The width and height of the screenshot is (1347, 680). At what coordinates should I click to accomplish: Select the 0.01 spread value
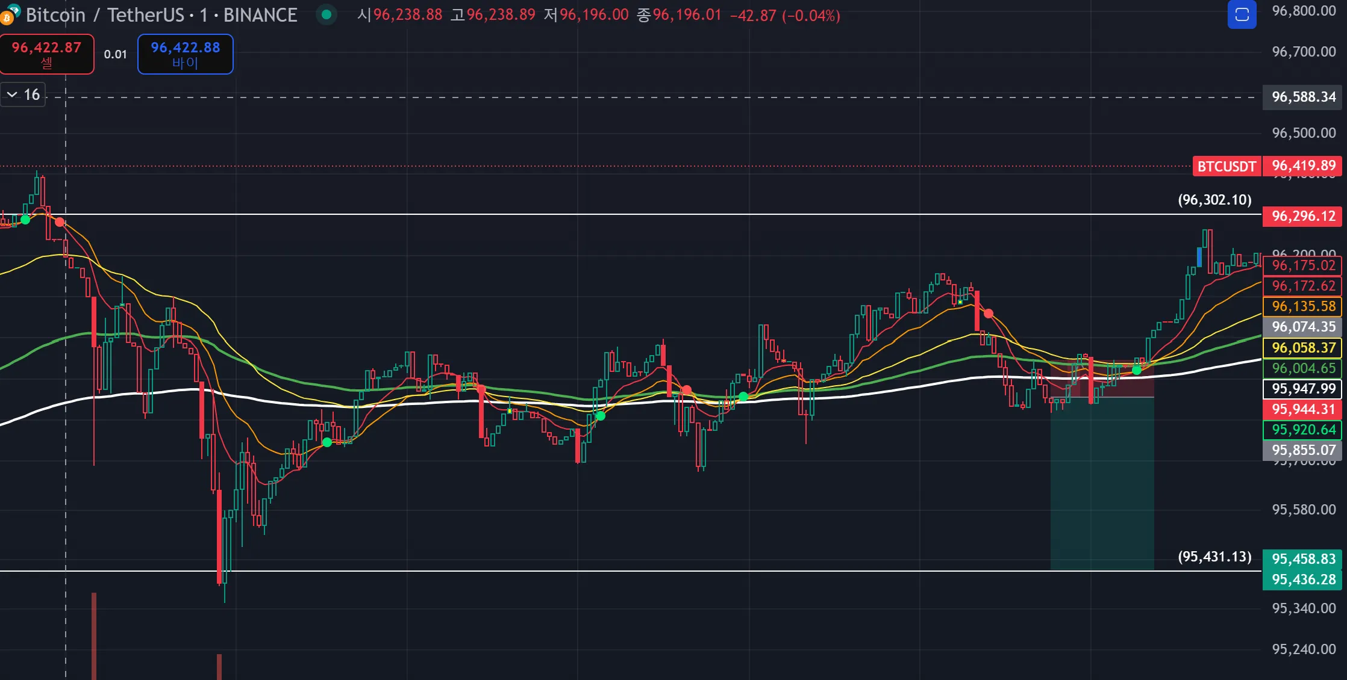pos(115,54)
